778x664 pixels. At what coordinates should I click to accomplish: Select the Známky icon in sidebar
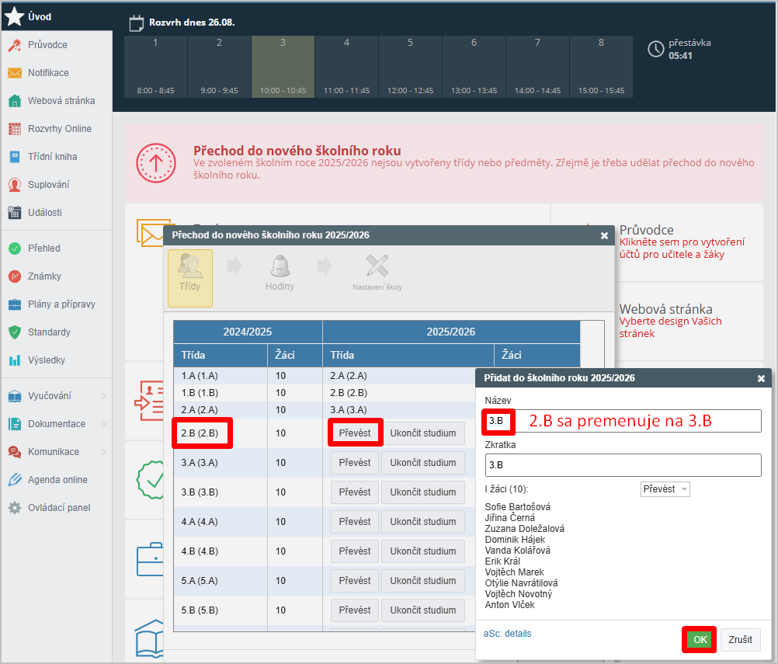pyautogui.click(x=14, y=276)
